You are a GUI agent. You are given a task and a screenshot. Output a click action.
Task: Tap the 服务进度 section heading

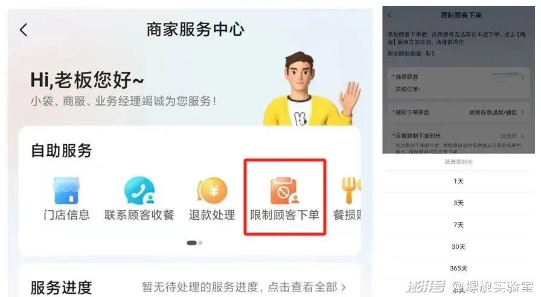pos(62,288)
